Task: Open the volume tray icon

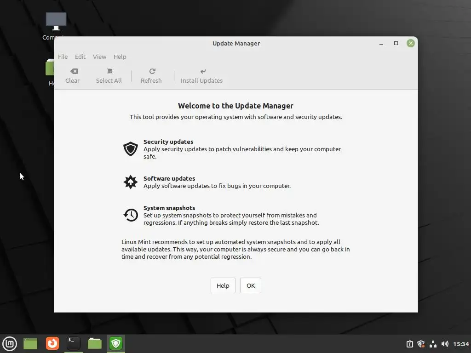Action: [x=445, y=344]
